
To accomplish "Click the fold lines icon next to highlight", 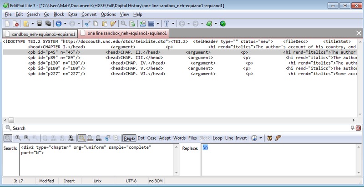I will coord(90,138).
